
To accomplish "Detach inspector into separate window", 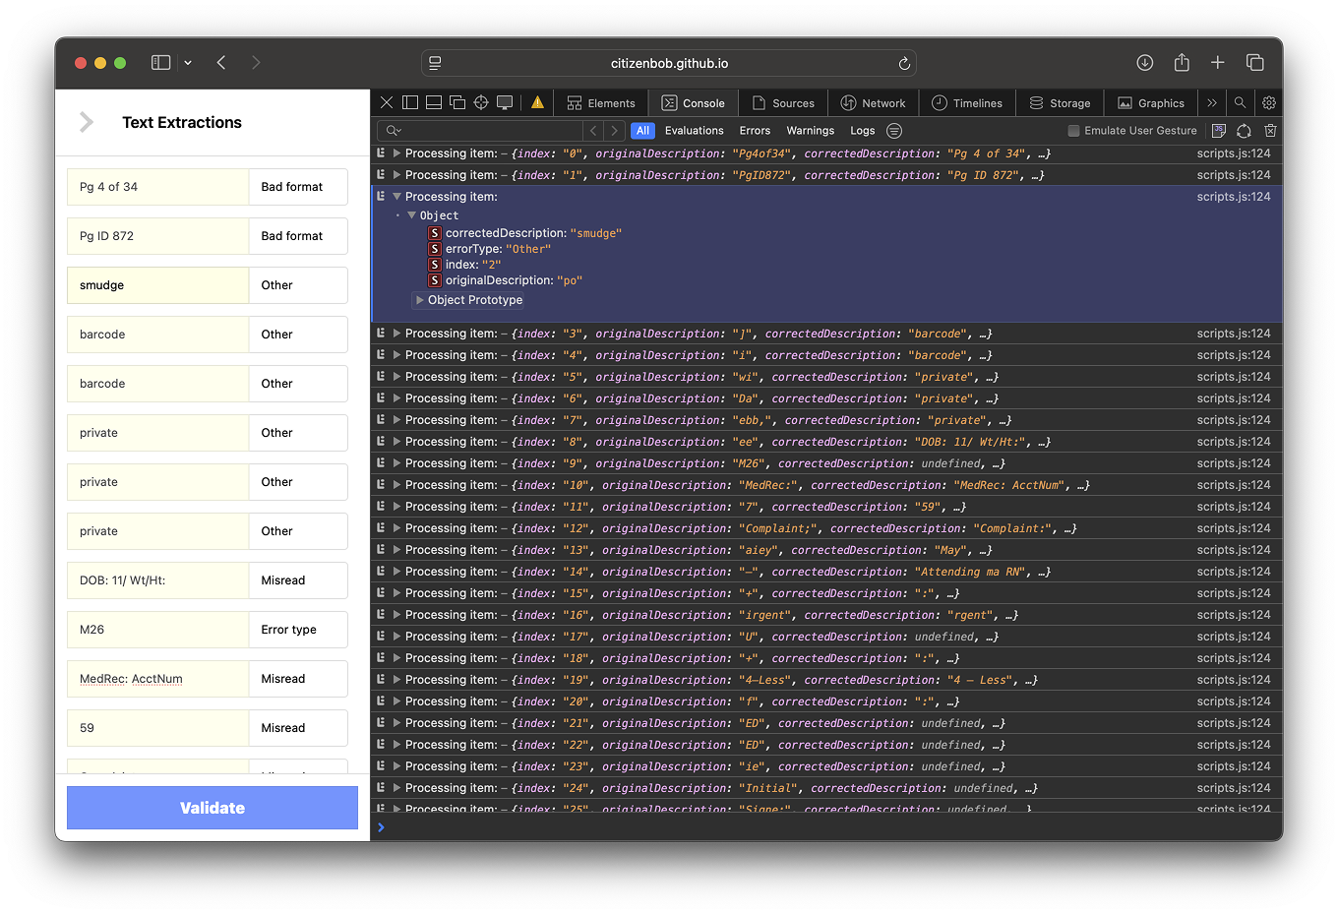I will pos(457,102).
